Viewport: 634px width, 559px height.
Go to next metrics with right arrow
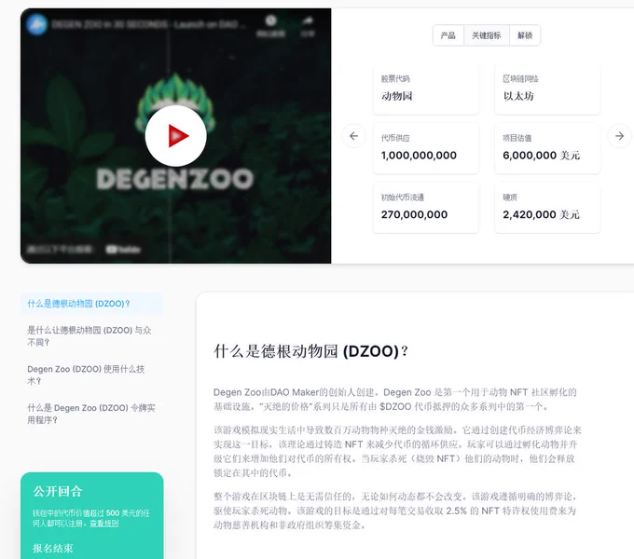pos(619,136)
